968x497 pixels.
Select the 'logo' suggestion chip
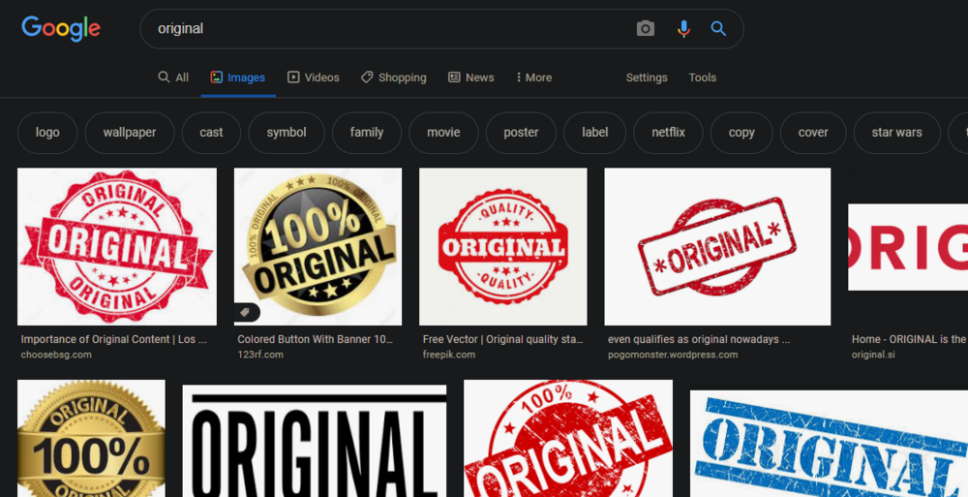tap(47, 133)
